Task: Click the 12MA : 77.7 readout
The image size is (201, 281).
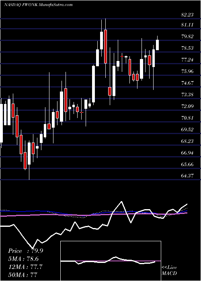Action: pos(25,267)
